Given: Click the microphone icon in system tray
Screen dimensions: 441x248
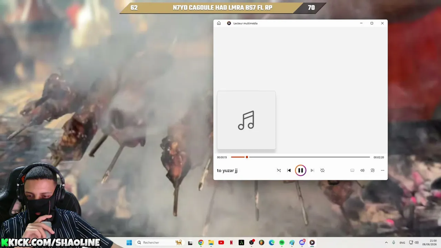Looking at the screenshot, I should [394, 242].
